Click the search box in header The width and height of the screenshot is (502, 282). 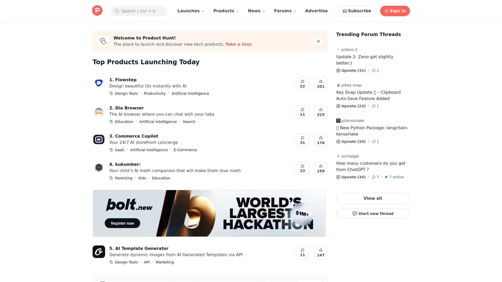[x=139, y=11]
